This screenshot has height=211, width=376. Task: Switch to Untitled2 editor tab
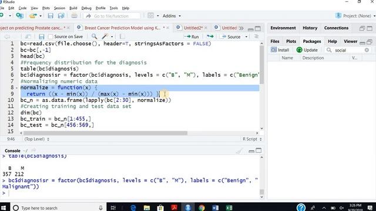pos(192,28)
